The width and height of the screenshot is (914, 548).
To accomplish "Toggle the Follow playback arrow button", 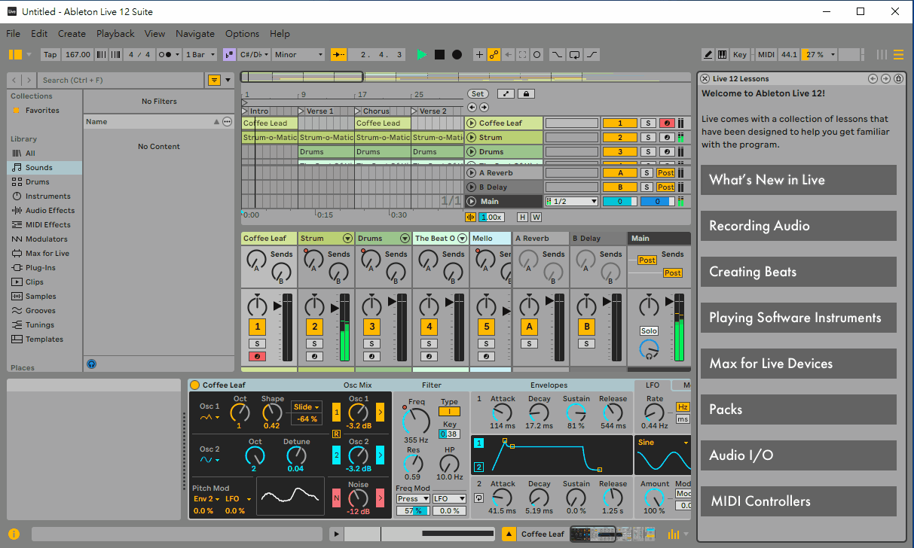I will coord(339,55).
